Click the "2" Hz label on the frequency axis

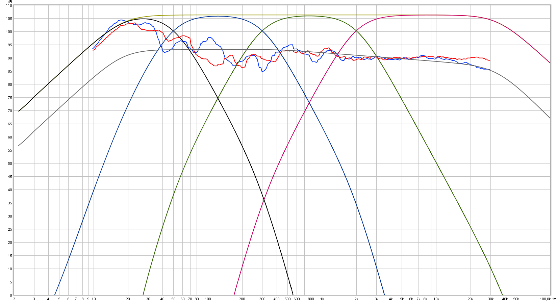click(14, 299)
